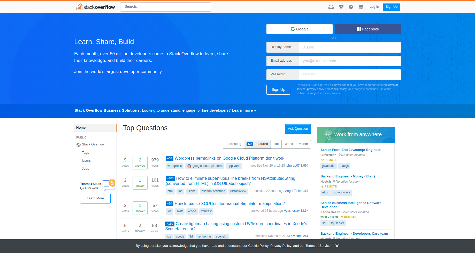Sign up with Facebook
This screenshot has height=253, width=475.
point(368,29)
